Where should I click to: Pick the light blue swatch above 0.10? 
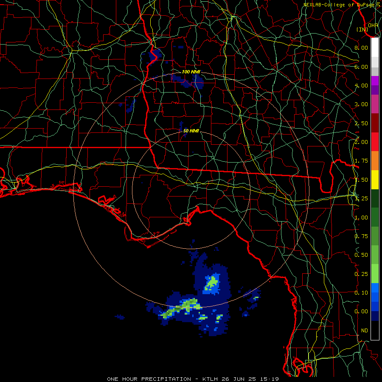click(x=375, y=288)
